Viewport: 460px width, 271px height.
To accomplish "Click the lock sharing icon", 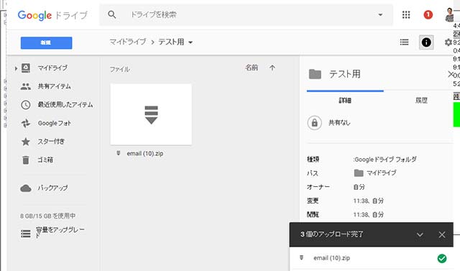I will point(315,123).
